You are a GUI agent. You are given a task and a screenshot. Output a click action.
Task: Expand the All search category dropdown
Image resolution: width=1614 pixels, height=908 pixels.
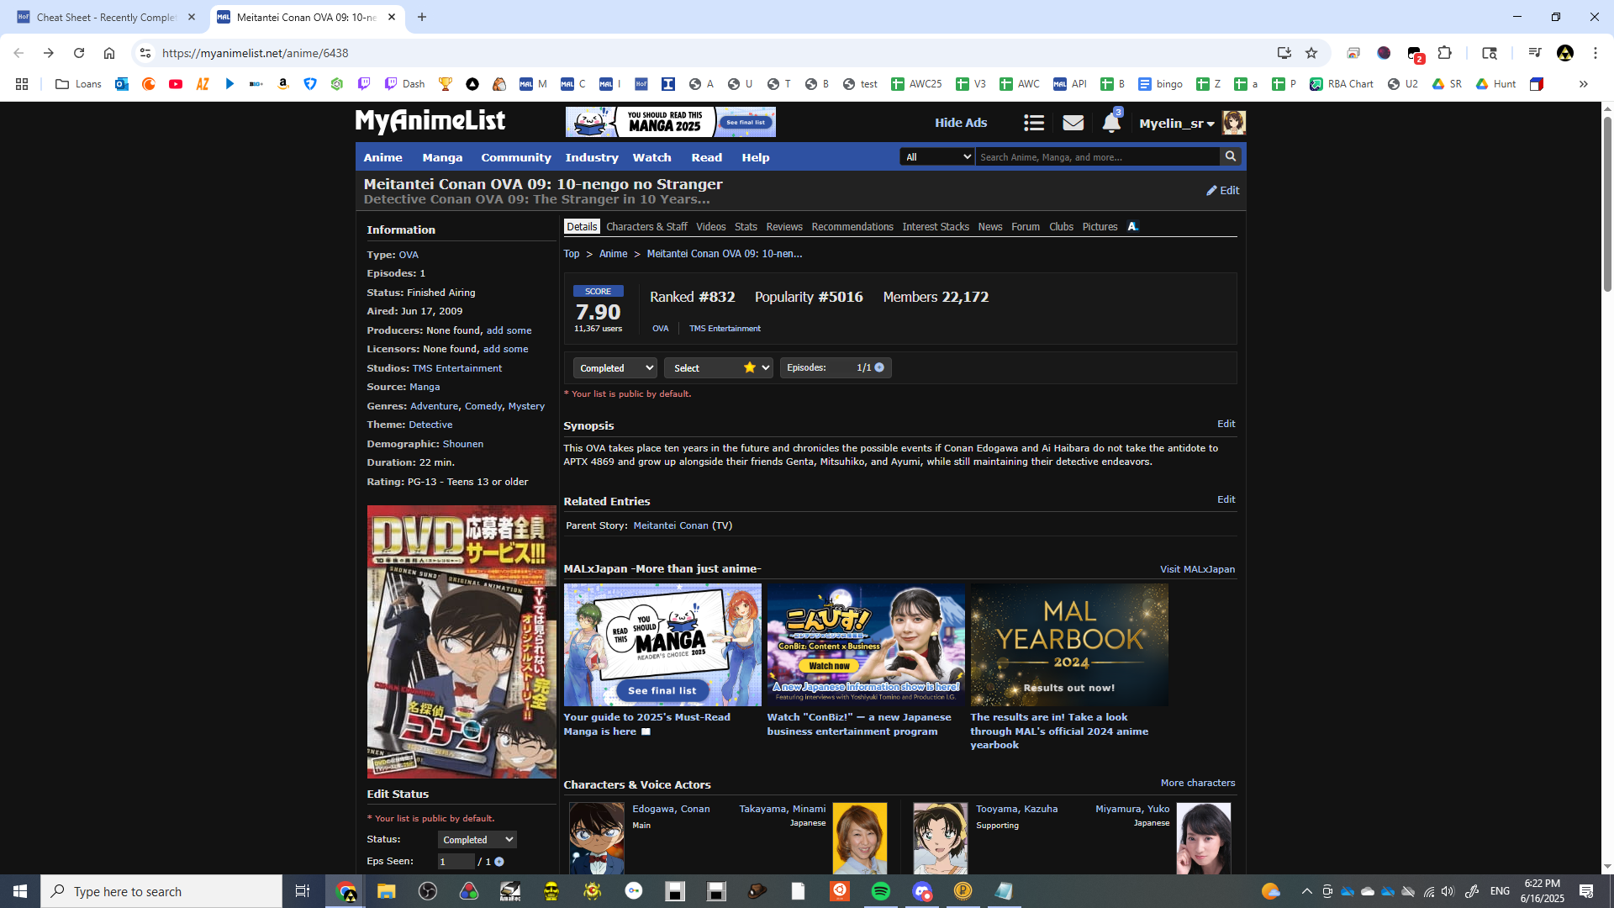936,157
